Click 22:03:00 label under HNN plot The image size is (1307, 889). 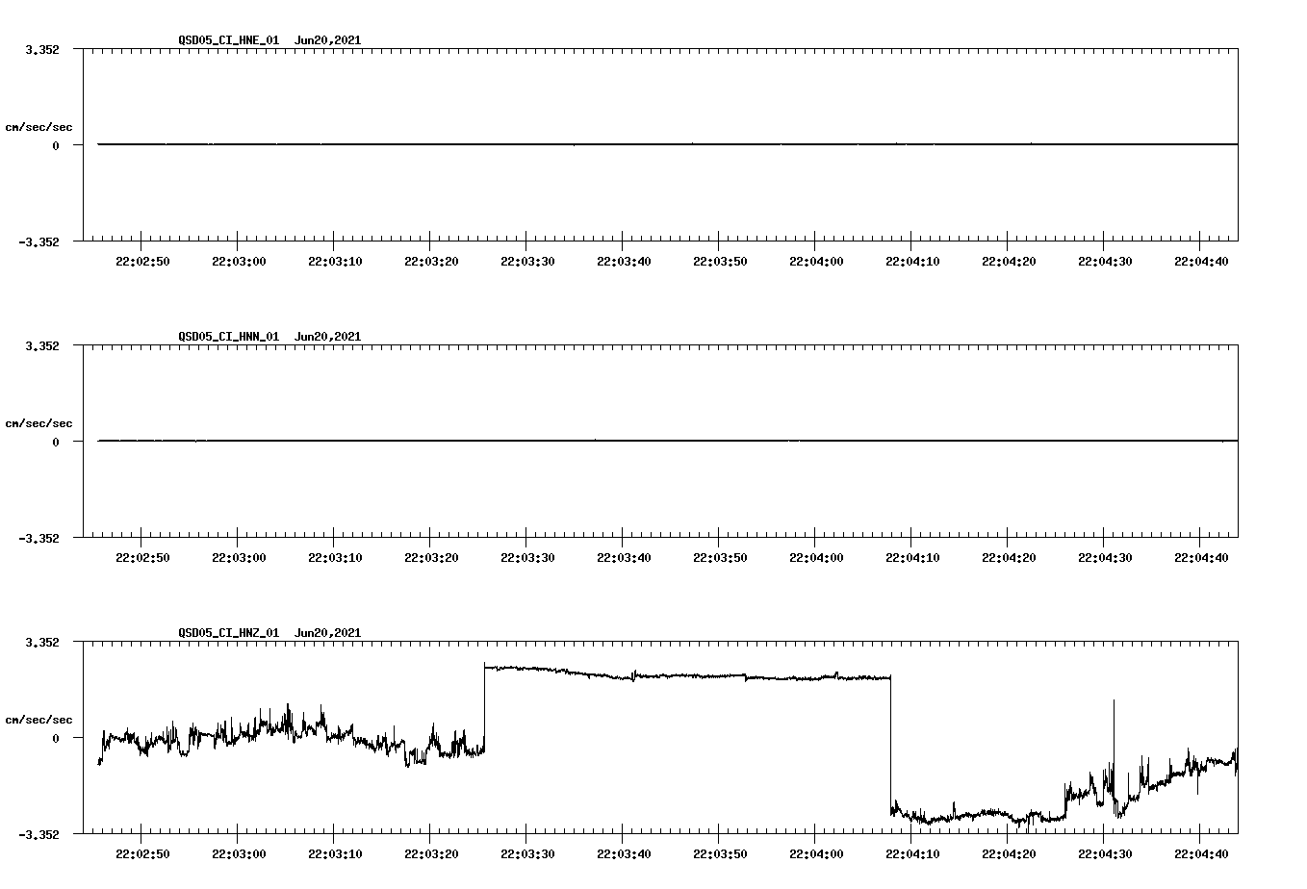pyautogui.click(x=239, y=558)
